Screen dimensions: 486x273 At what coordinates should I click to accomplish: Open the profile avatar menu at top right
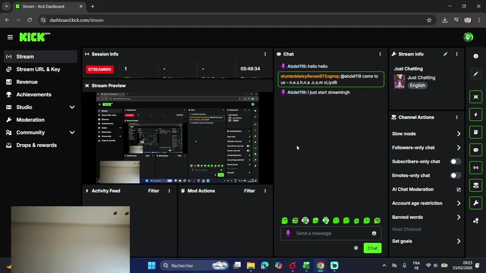(x=468, y=37)
